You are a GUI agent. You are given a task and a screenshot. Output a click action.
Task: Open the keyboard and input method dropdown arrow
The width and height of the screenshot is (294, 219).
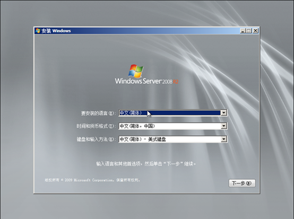coord(224,139)
